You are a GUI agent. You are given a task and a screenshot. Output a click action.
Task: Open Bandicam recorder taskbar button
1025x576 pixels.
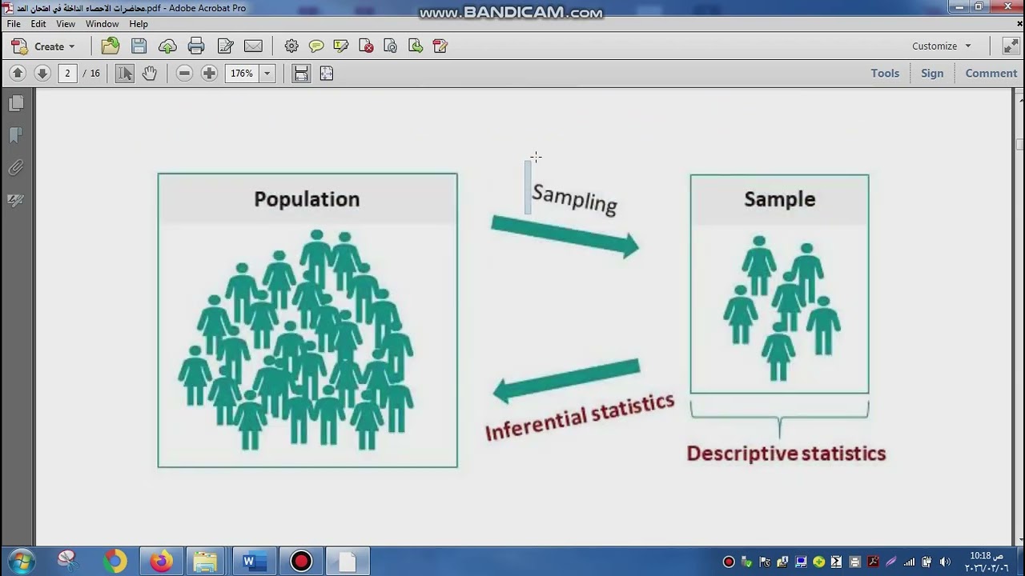(x=301, y=562)
